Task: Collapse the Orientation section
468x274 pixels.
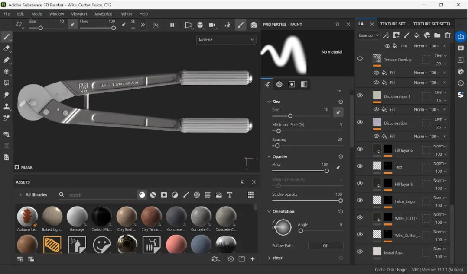Action: click(x=269, y=211)
